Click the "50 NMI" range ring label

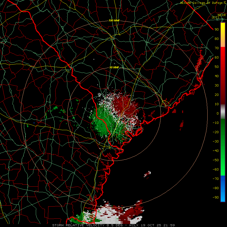(114, 67)
